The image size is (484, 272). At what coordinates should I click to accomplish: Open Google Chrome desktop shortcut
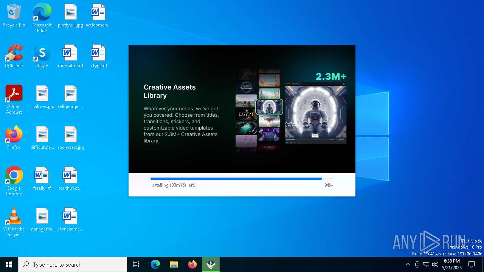tap(14, 181)
